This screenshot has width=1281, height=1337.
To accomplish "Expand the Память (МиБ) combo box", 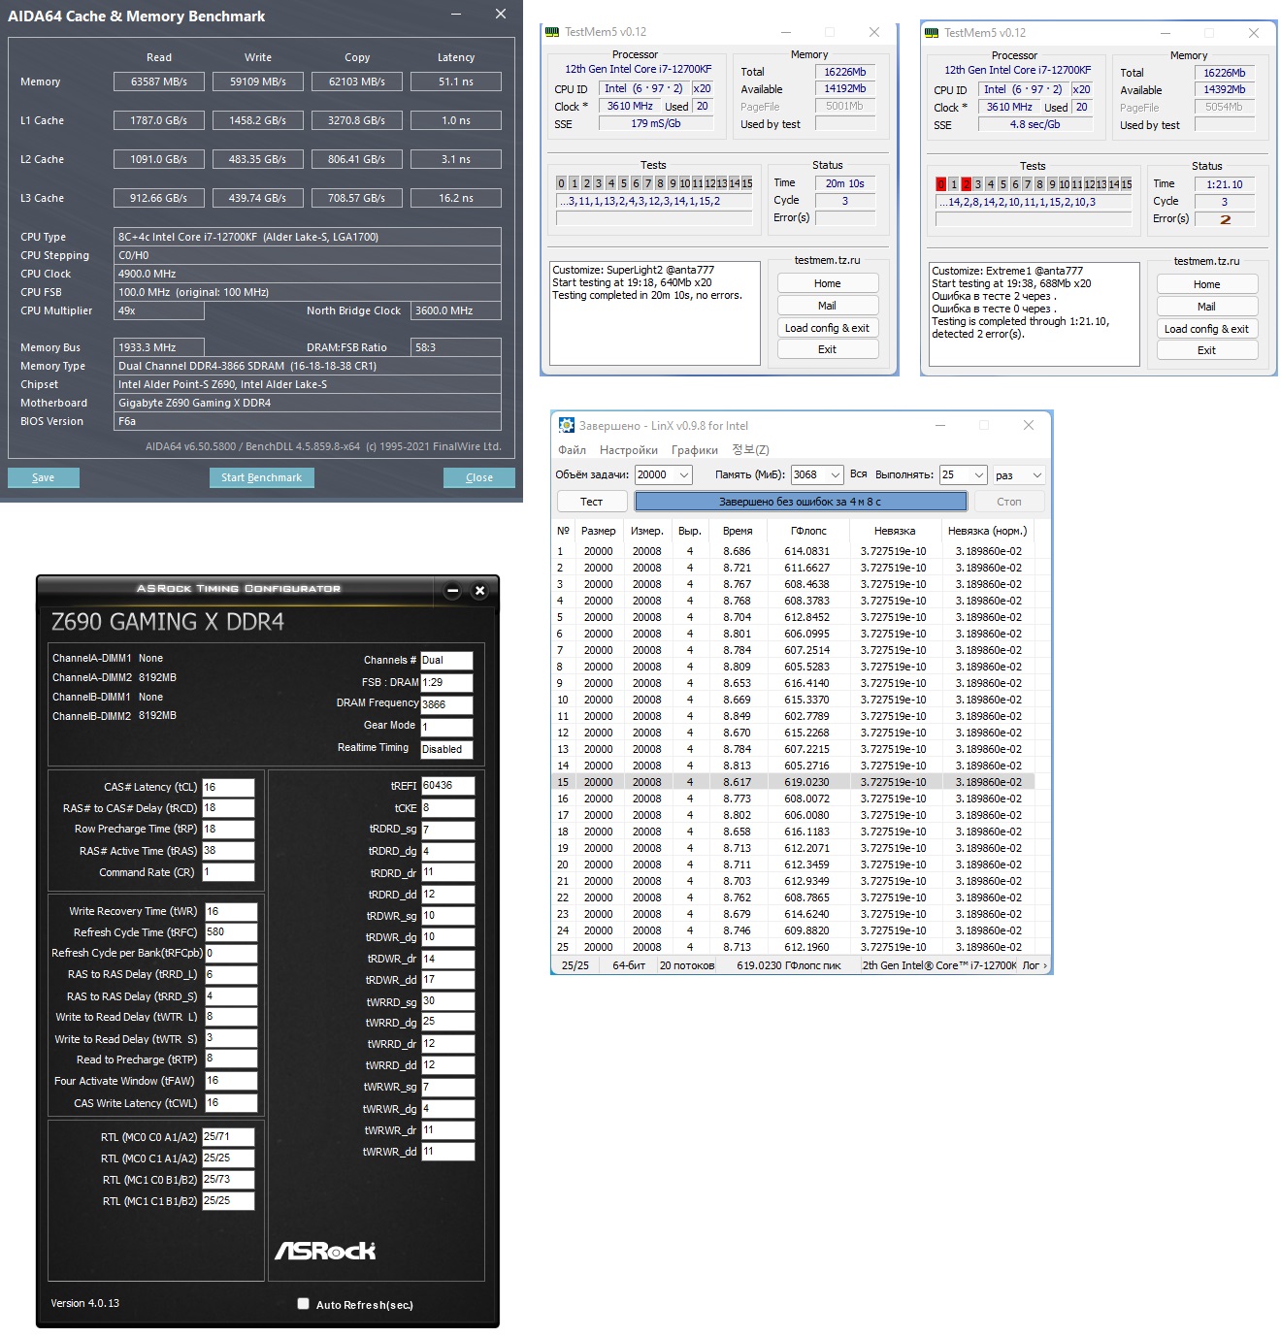I will click(835, 475).
